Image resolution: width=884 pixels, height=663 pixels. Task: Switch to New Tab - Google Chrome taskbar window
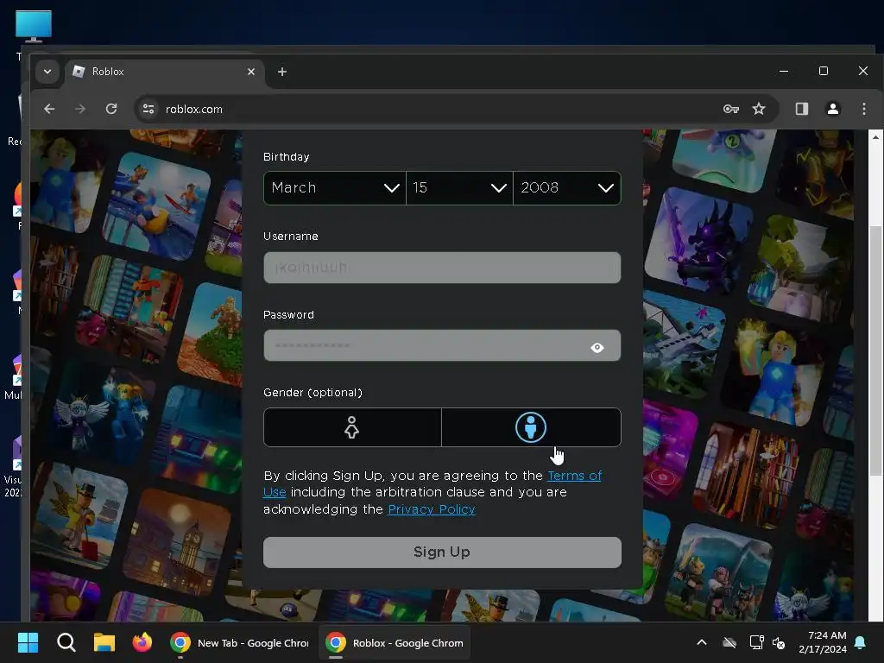point(240,642)
